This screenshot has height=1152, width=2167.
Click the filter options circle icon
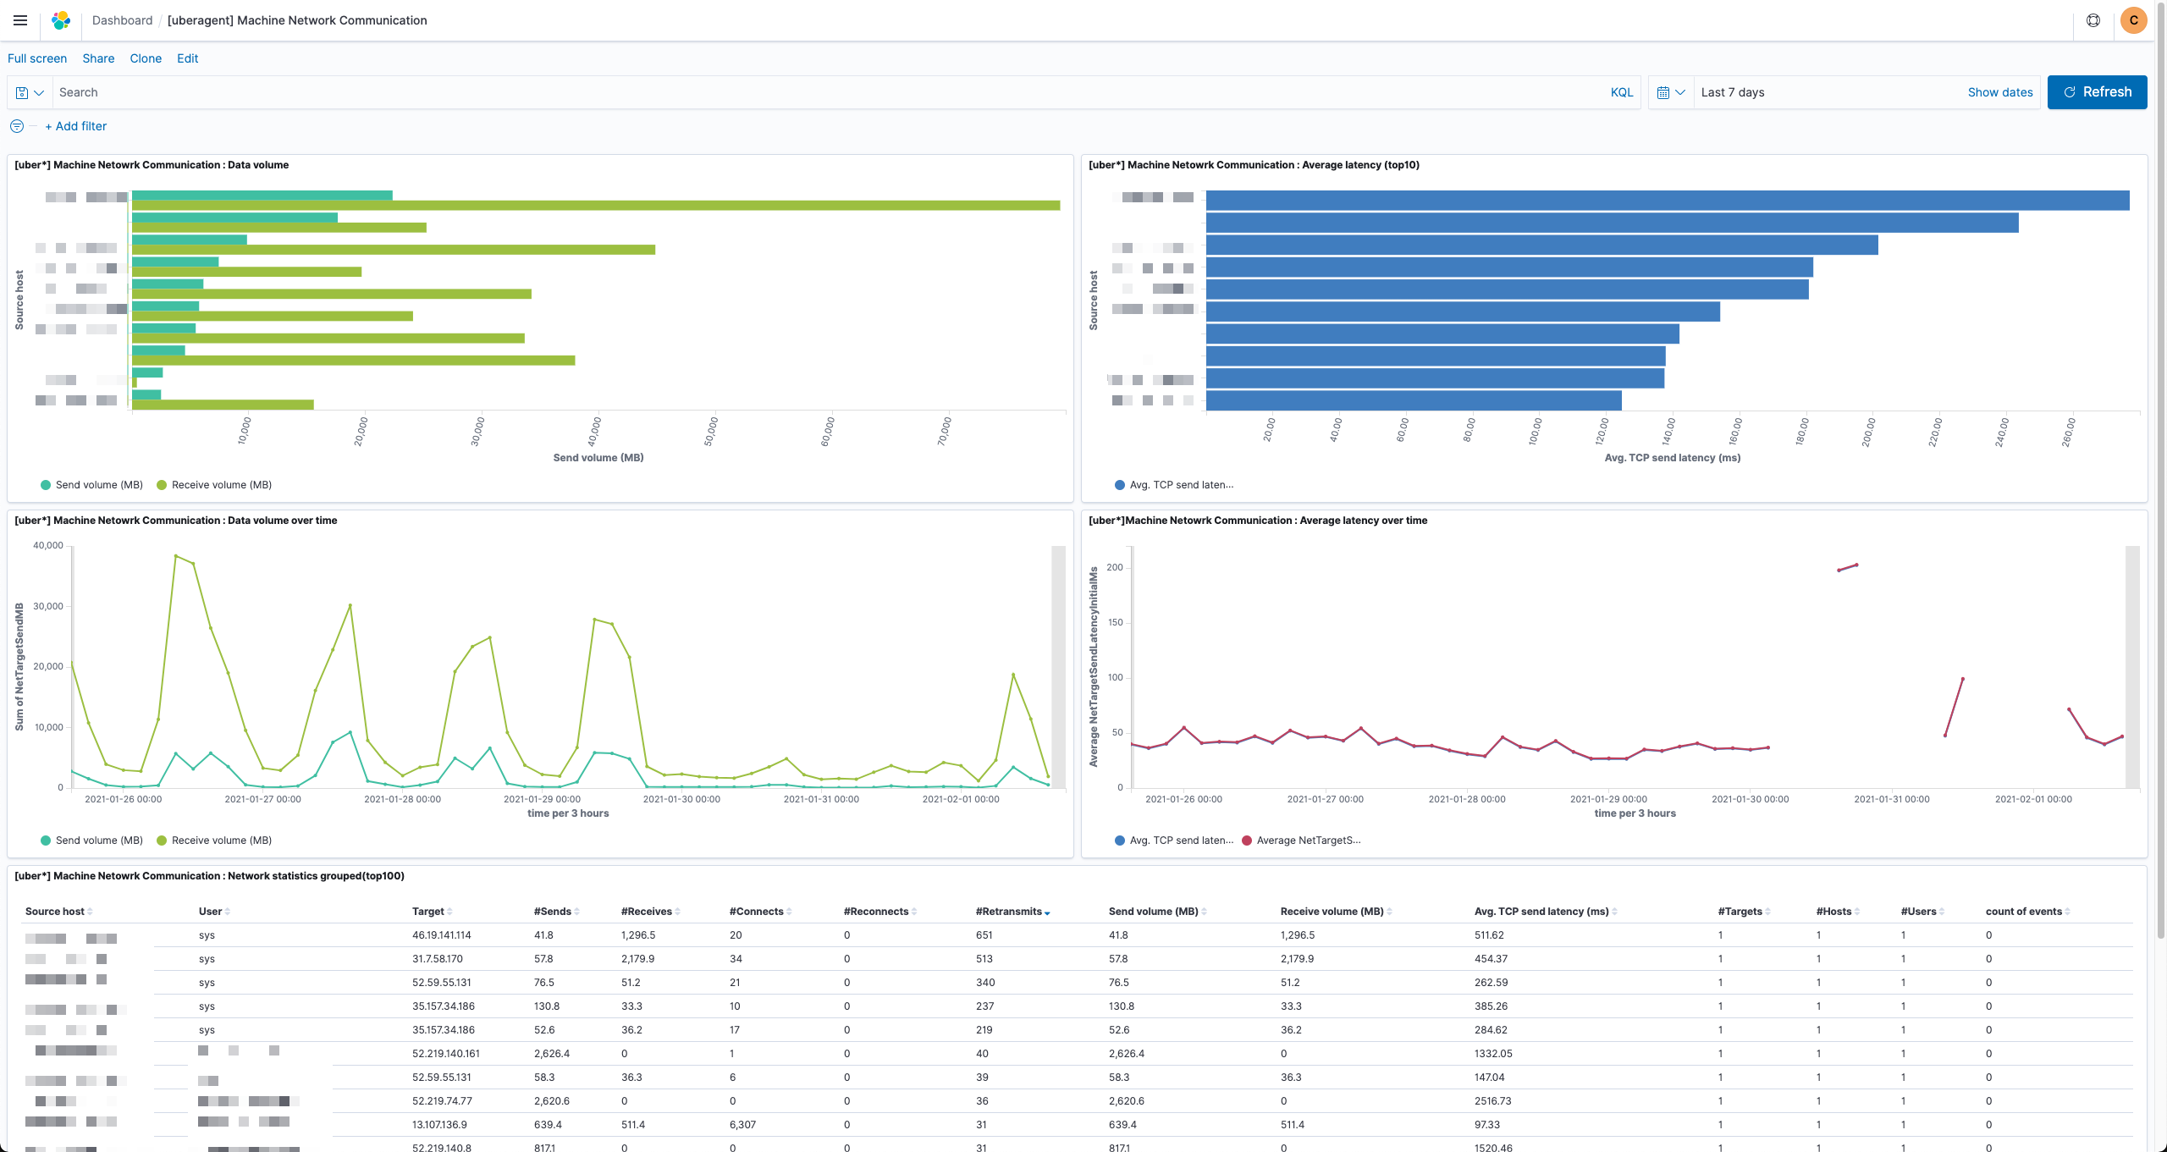[x=17, y=126]
